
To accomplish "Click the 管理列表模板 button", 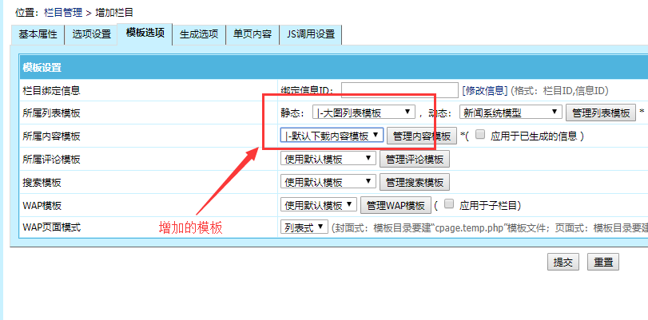I will pyautogui.click(x=601, y=113).
